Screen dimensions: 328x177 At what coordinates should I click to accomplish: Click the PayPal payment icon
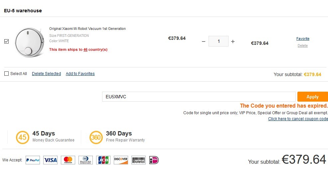[x=33, y=160]
